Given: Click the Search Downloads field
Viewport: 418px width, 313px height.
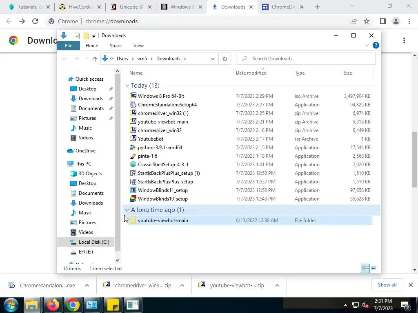Looking at the screenshot, I should pos(305,59).
